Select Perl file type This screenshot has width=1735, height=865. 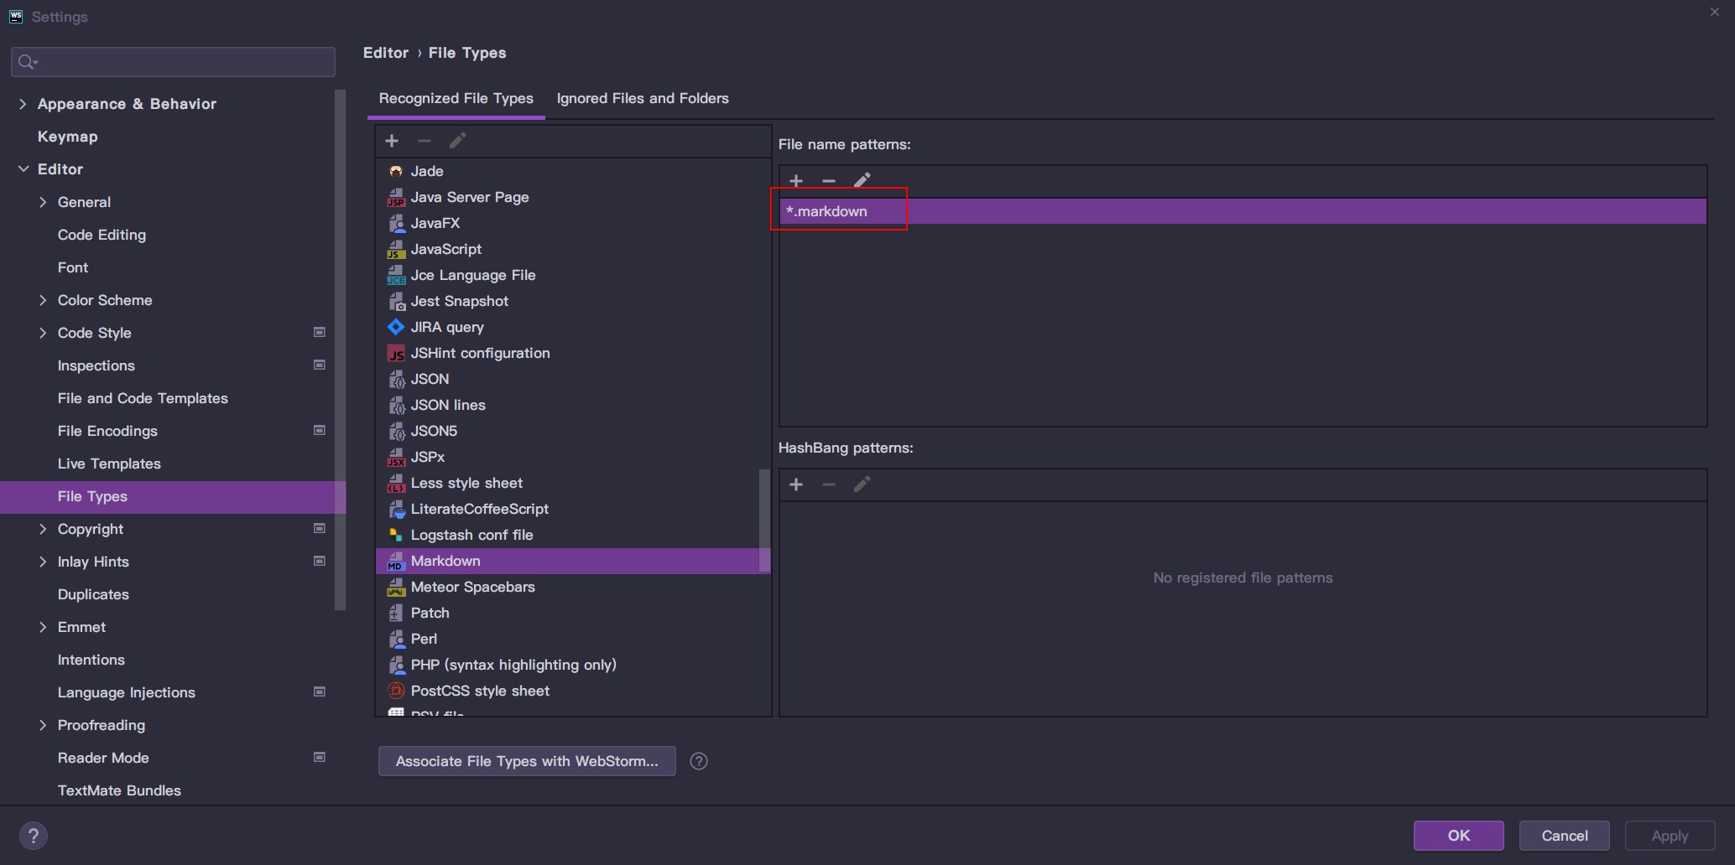(573, 639)
